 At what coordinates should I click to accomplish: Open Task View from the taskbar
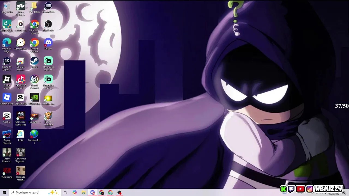click(65, 192)
